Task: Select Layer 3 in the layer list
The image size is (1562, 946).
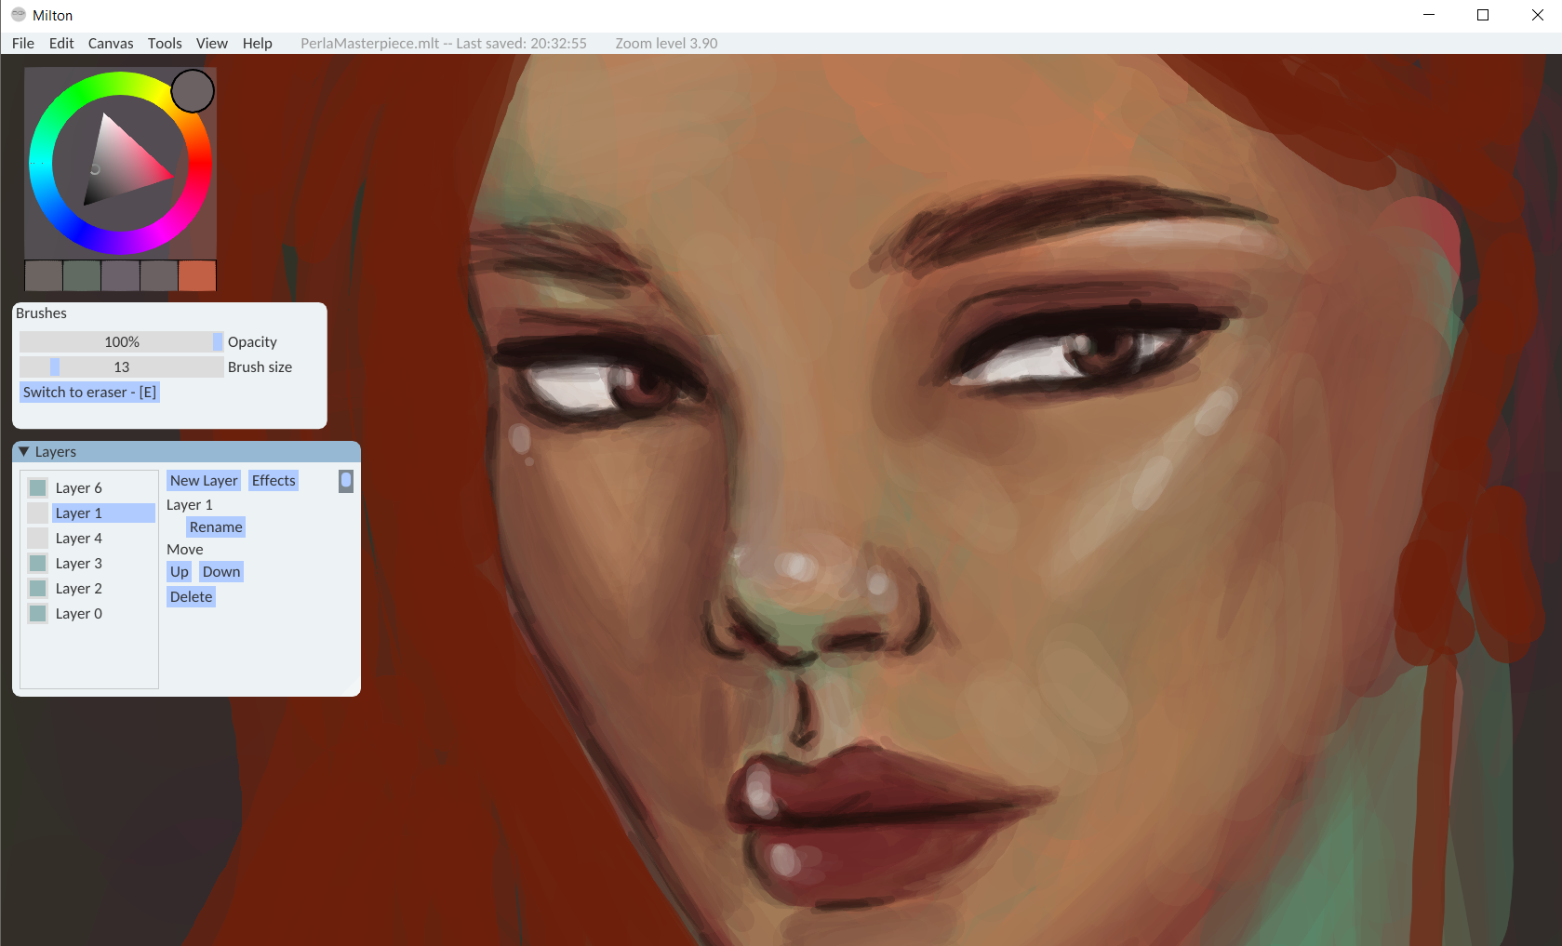Action: pos(103,563)
